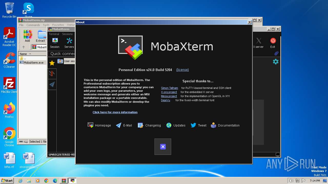Follow the Simon Tatham link
Viewport: 328px width, 184px height.
(169, 88)
